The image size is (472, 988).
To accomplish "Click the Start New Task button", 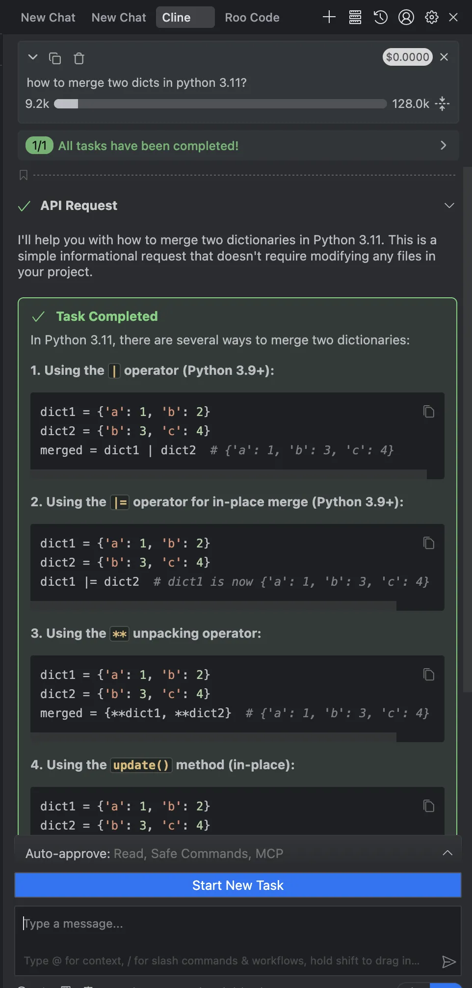I will 238,885.
